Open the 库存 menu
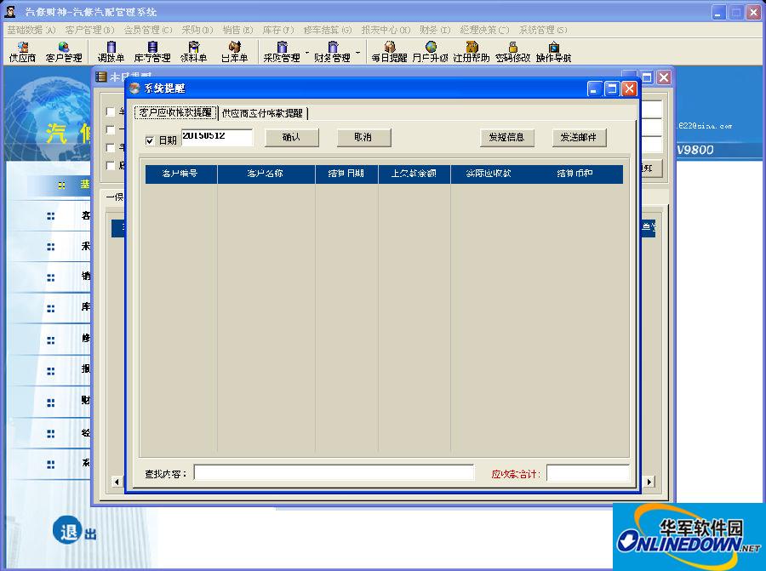Image resolution: width=766 pixels, height=571 pixels. point(278,30)
